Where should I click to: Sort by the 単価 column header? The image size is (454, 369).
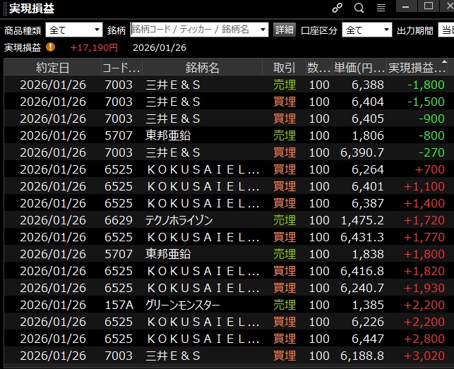[359, 68]
